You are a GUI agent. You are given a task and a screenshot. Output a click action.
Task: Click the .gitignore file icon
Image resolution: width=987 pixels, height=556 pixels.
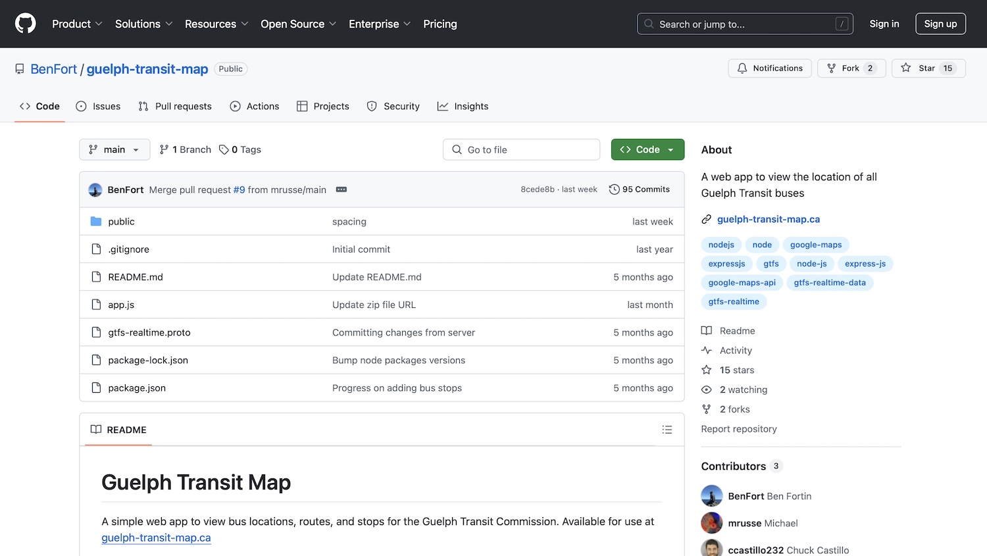96,249
